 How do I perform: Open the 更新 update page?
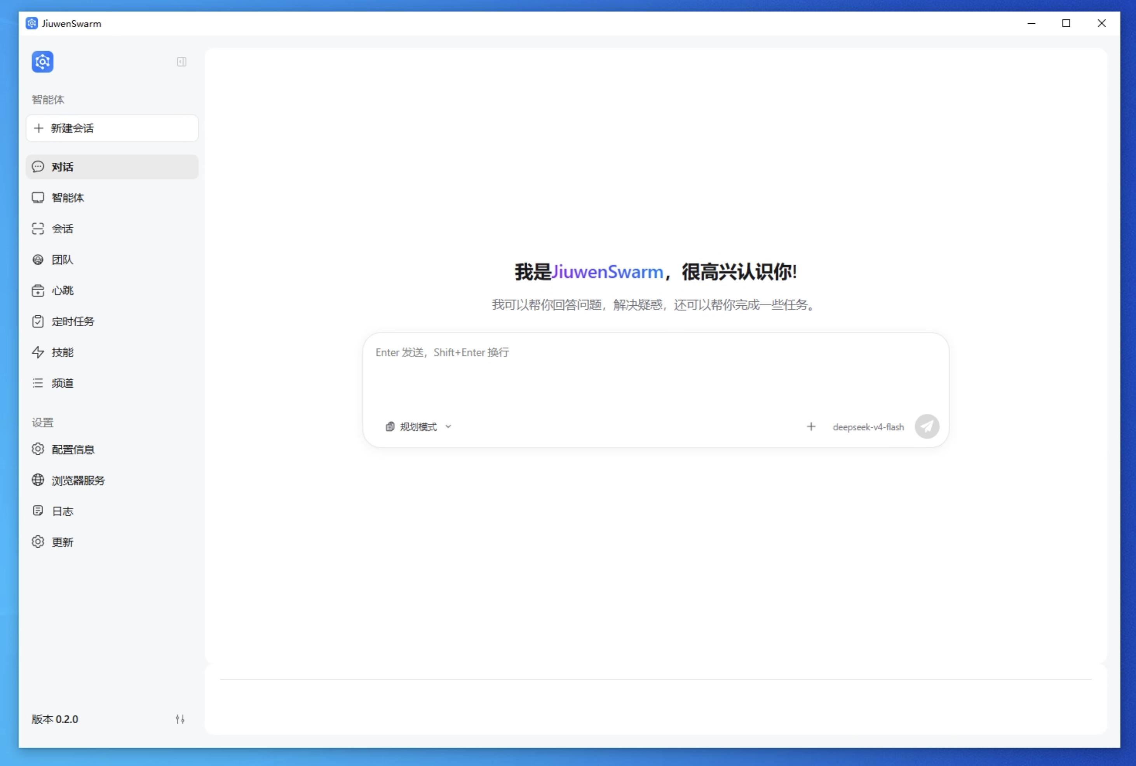coord(112,542)
